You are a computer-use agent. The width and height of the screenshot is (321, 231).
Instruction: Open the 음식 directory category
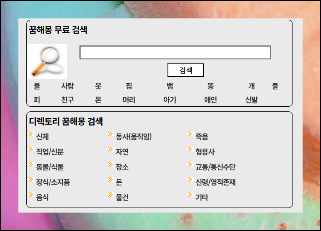42,197
